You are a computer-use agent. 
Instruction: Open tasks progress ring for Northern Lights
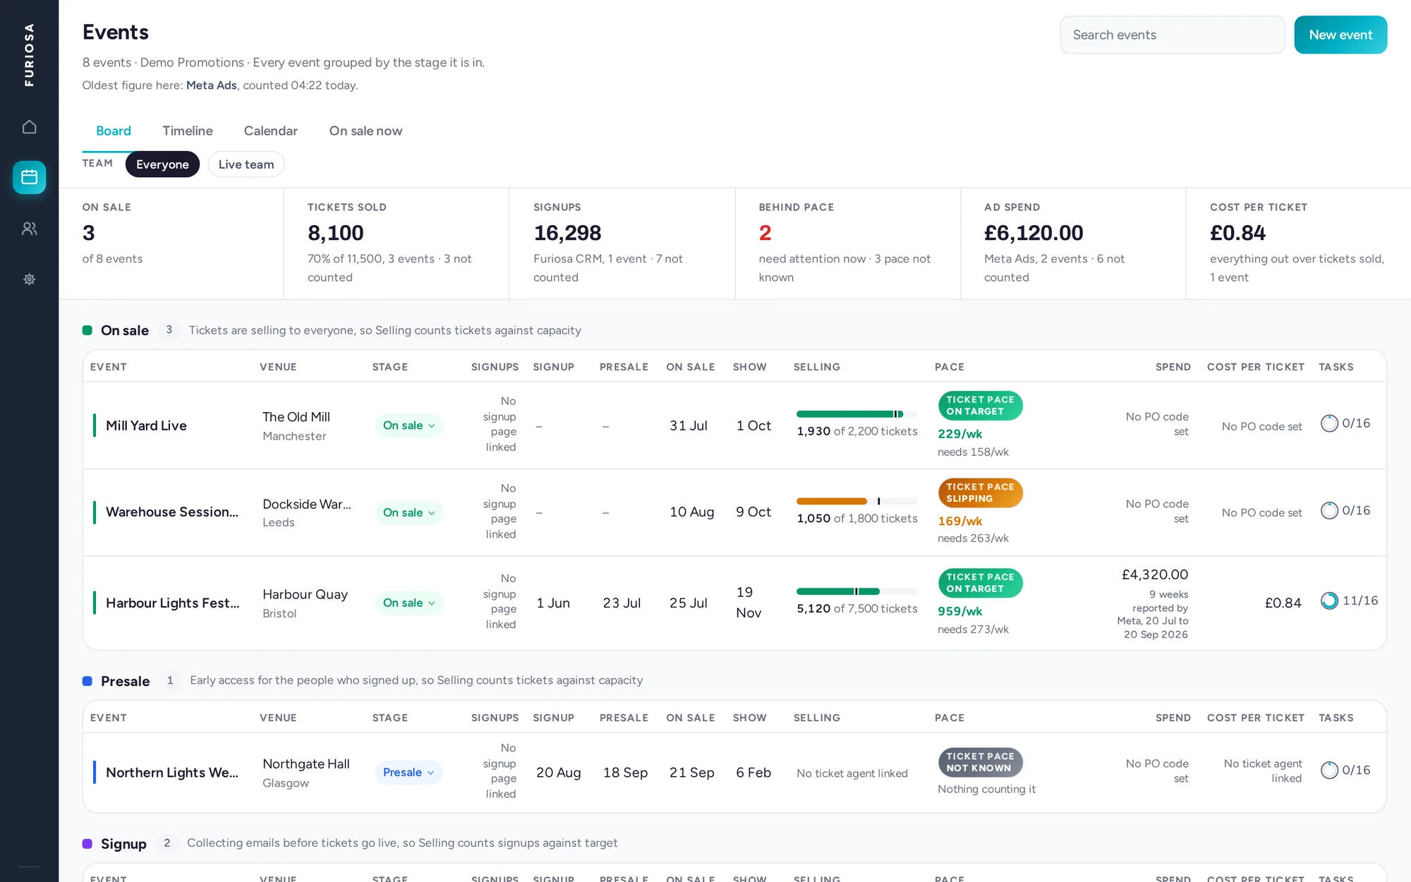click(1329, 770)
